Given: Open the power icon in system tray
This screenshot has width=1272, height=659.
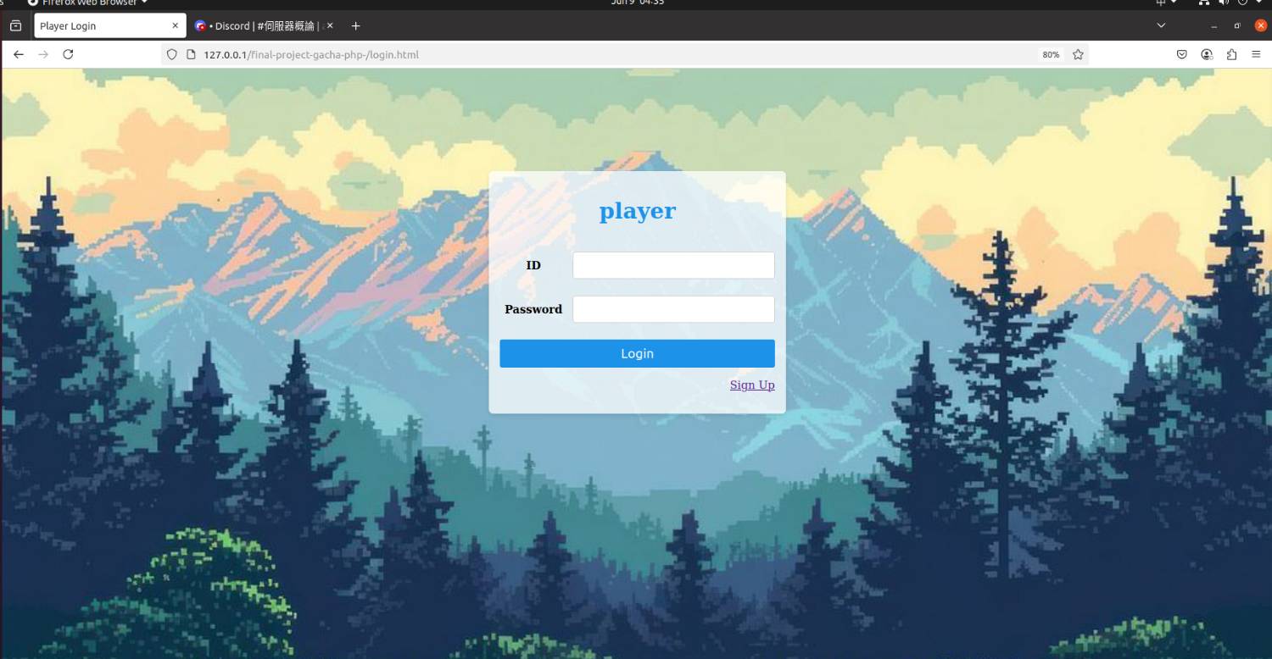Looking at the screenshot, I should [1244, 3].
